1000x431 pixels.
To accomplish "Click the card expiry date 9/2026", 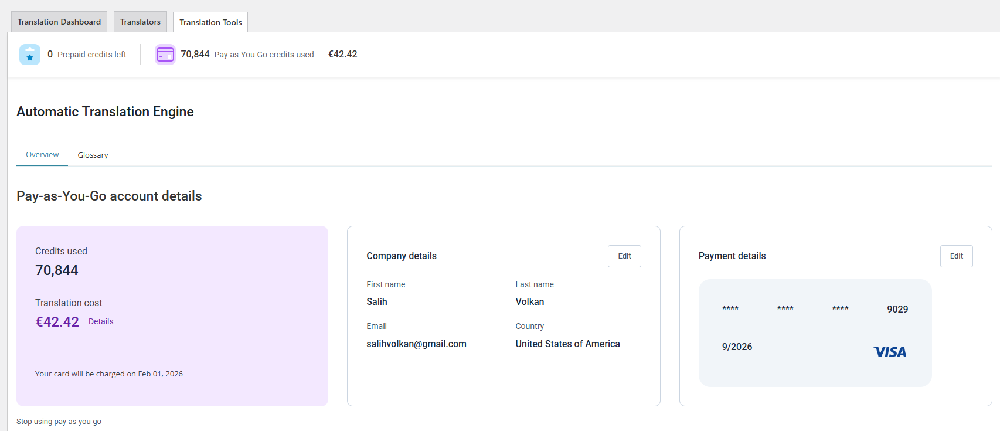I will tap(737, 347).
